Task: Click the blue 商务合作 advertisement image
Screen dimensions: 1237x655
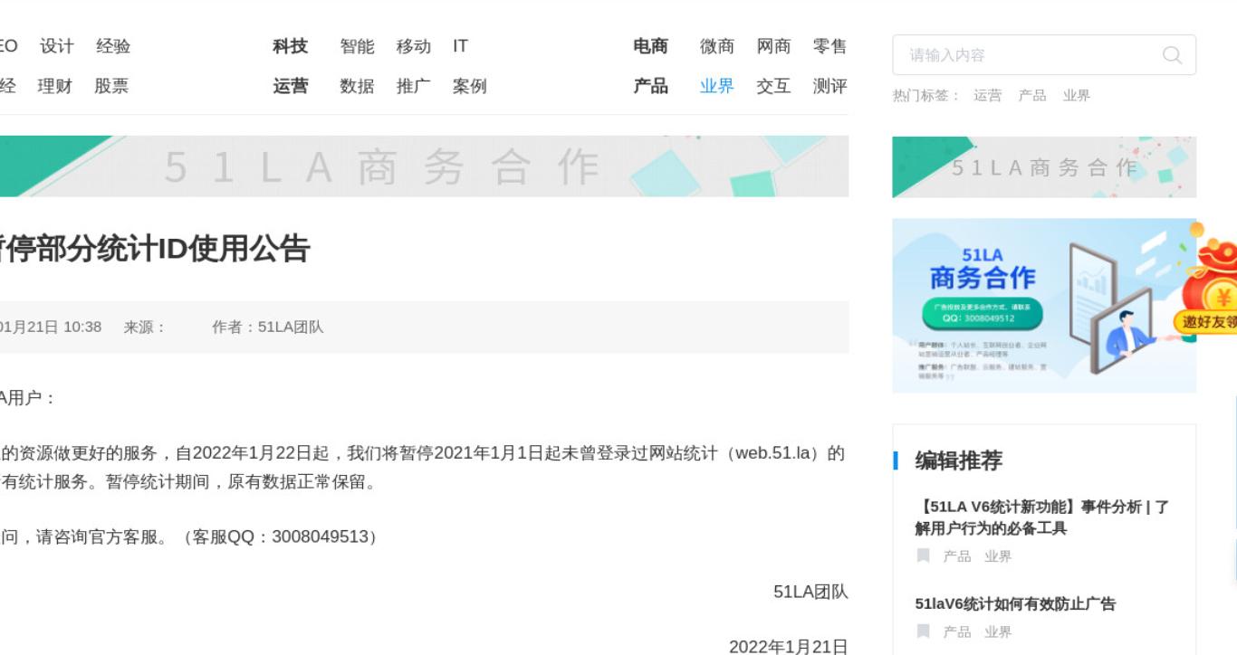Action: [1044, 306]
